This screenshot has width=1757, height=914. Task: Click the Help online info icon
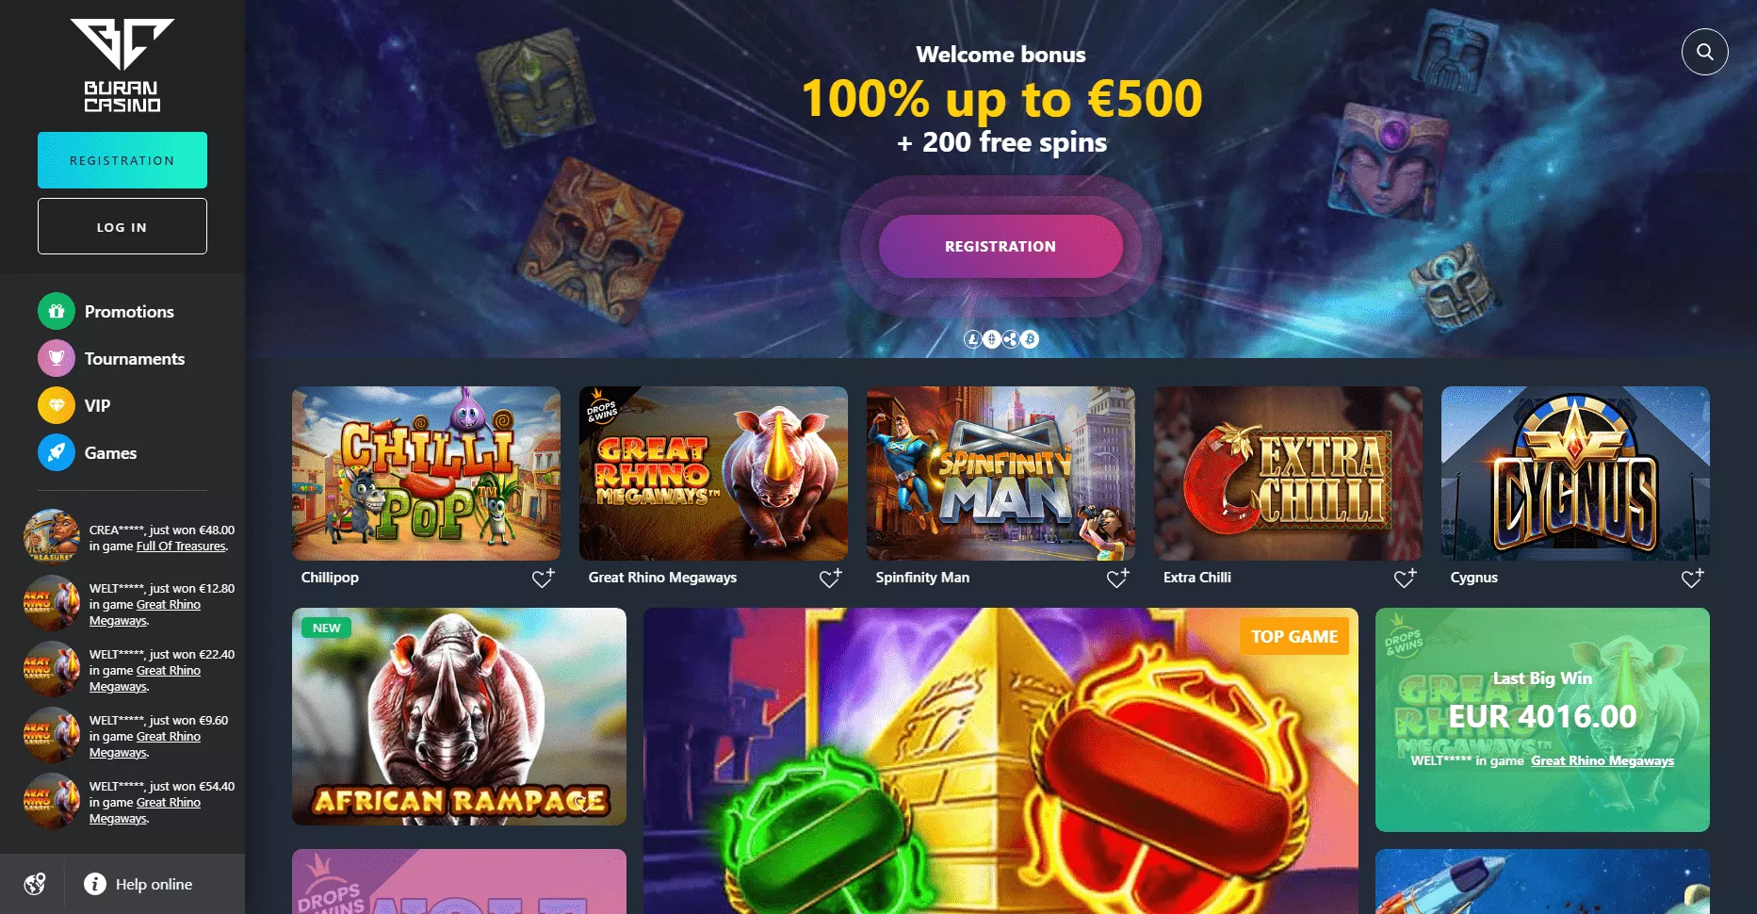[x=95, y=884]
